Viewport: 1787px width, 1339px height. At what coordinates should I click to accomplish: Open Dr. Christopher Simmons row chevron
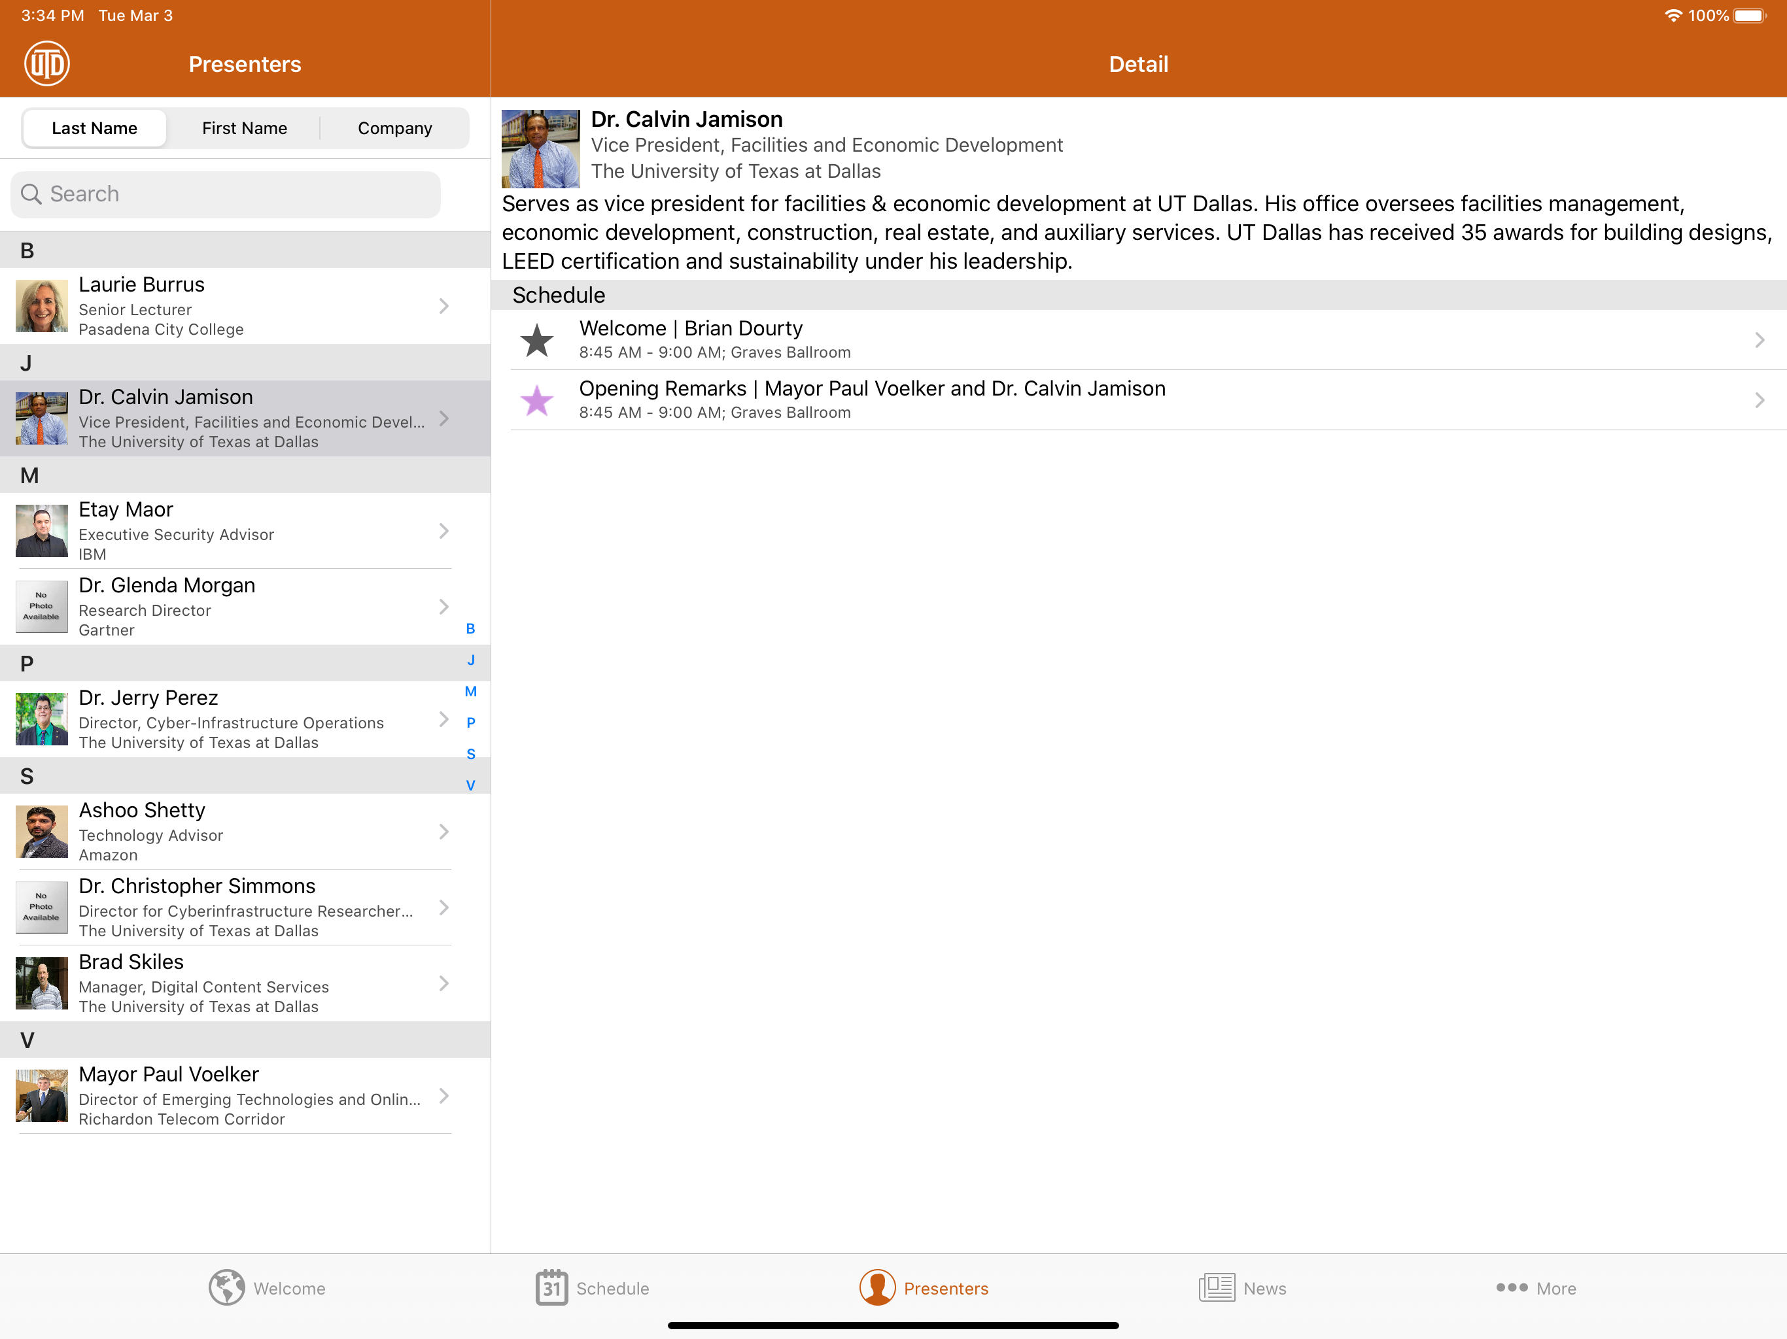tap(443, 907)
